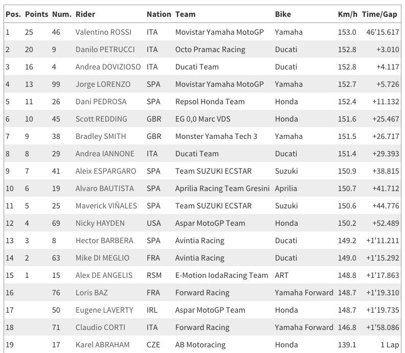
Task: Select the Km/h column header
Action: (347, 14)
